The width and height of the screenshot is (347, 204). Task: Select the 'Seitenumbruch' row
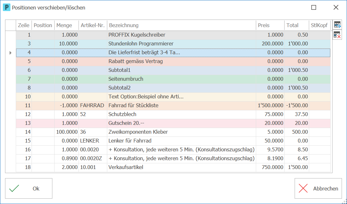[173, 79]
